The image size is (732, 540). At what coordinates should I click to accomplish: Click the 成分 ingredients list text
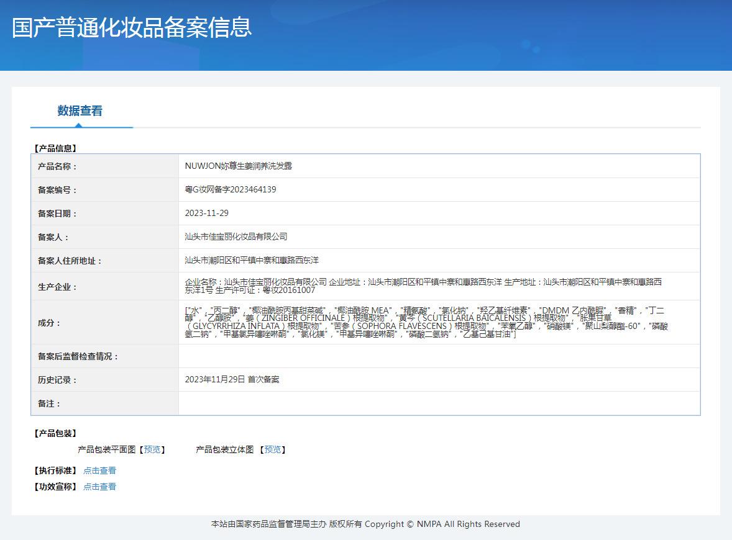(426, 322)
